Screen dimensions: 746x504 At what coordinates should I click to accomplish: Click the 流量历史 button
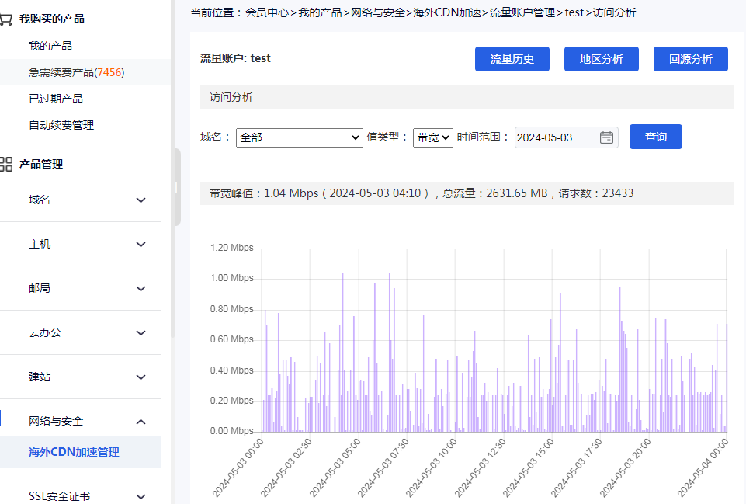click(512, 59)
